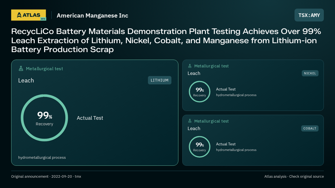335x188 pixels.
Task: Click 'Leach' heading in Nickel card
Action: click(x=194, y=73)
